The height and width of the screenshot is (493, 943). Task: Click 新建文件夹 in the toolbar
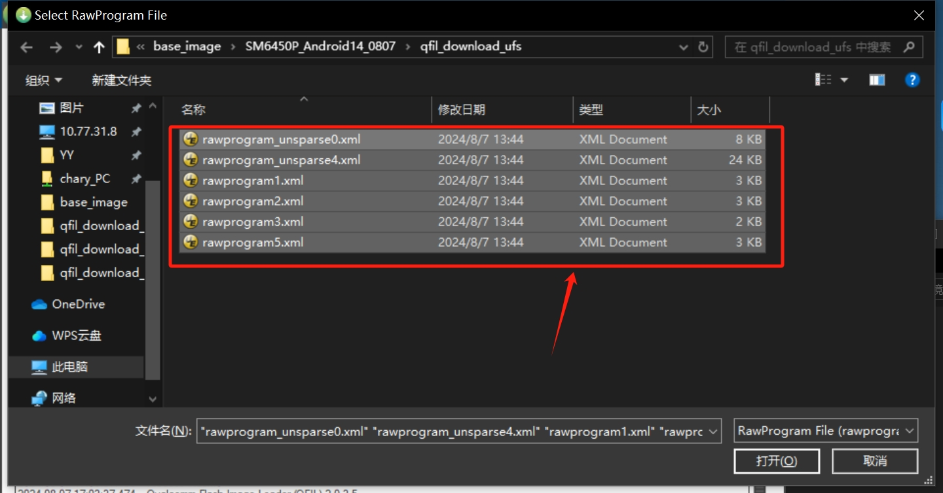coord(121,80)
